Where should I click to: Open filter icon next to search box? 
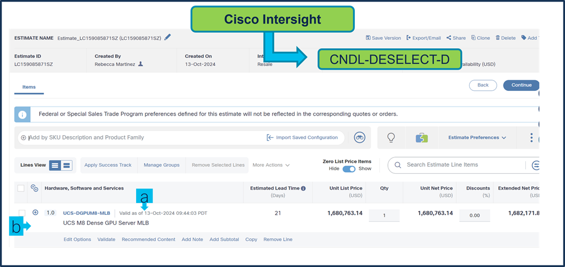[x=536, y=165]
